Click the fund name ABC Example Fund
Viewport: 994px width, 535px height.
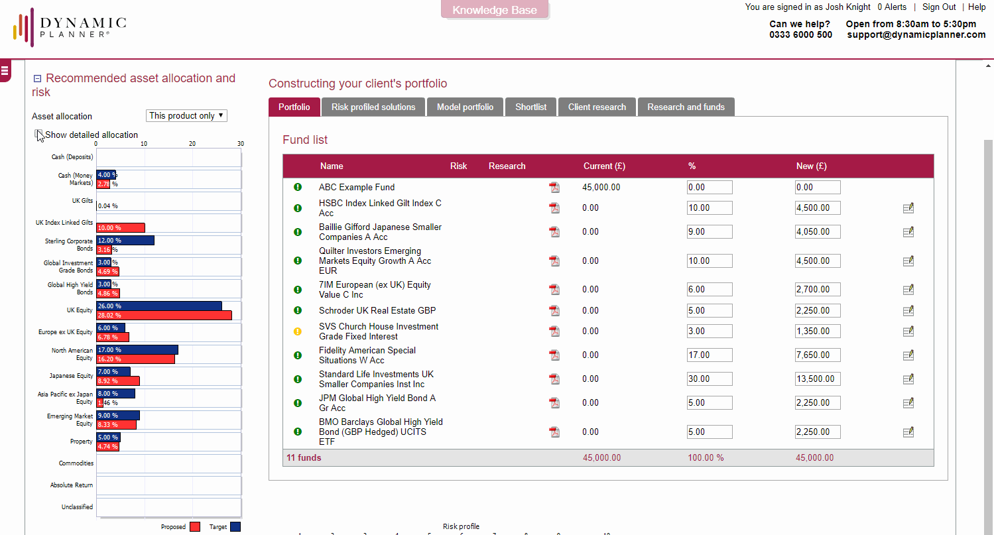[x=357, y=188]
